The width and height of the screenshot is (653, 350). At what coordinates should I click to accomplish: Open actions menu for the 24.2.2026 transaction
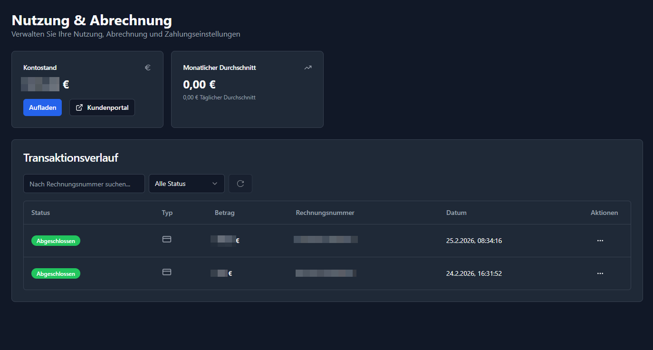coord(600,273)
